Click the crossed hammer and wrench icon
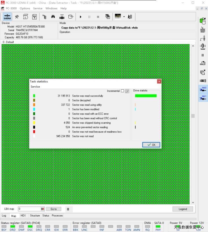The height and width of the screenshot is (232, 208). (17, 17)
